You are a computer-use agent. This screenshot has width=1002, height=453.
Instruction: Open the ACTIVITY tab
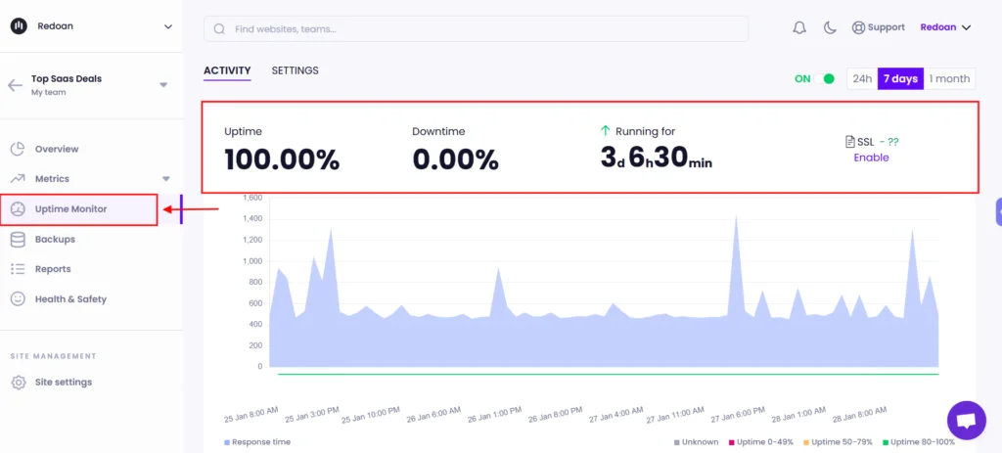tap(227, 71)
